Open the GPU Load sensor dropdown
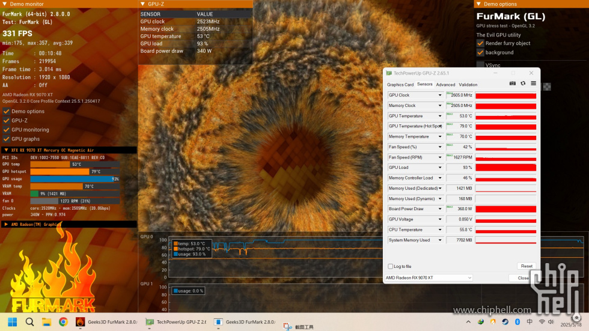Viewport: 589px width, 331px height. tap(440, 168)
